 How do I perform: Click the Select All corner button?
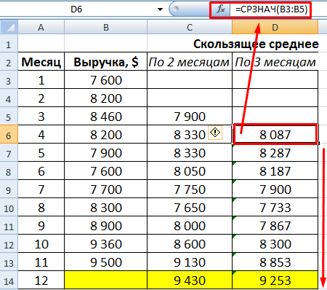pos(9,27)
